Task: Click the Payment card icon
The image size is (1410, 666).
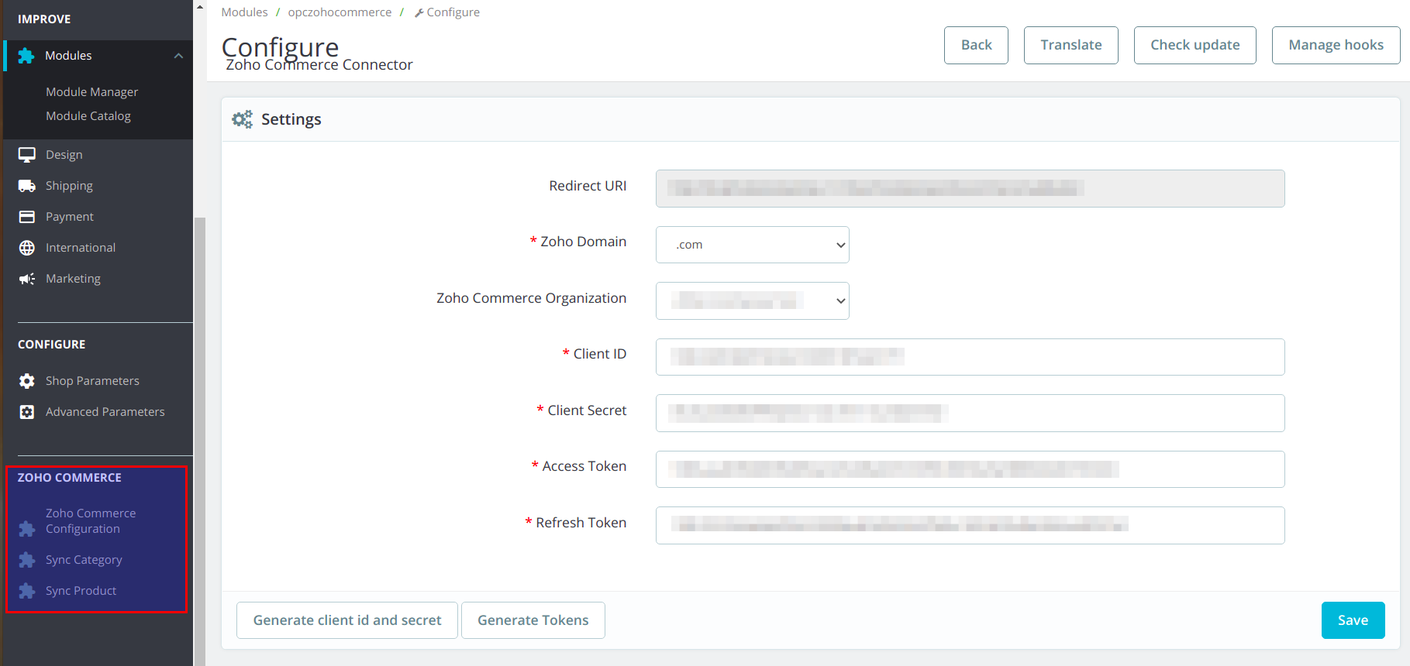Action: pyautogui.click(x=27, y=217)
